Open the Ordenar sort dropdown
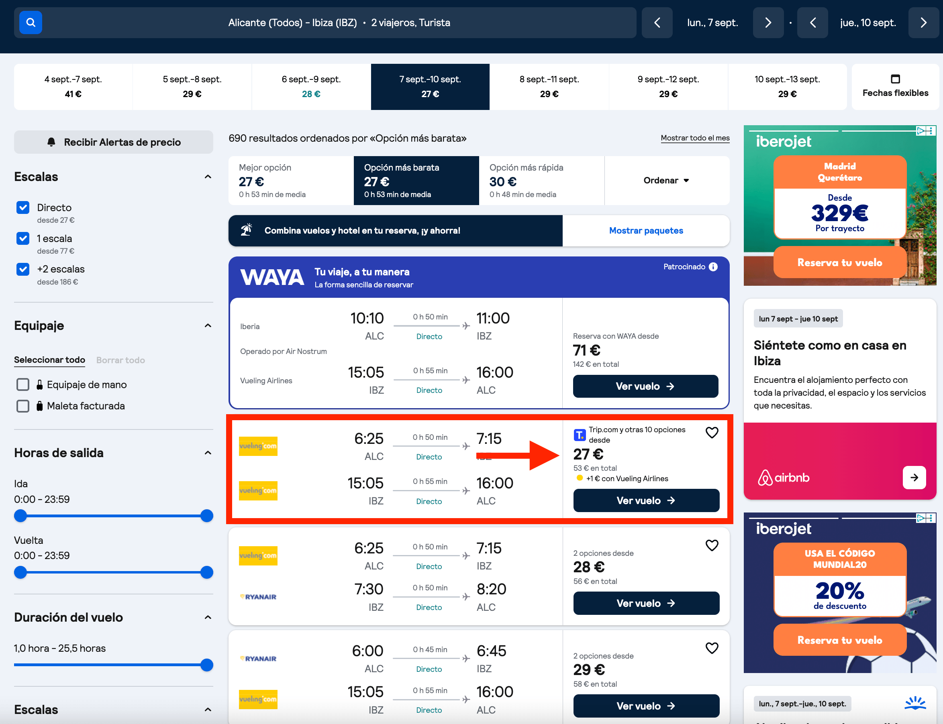 (x=667, y=181)
